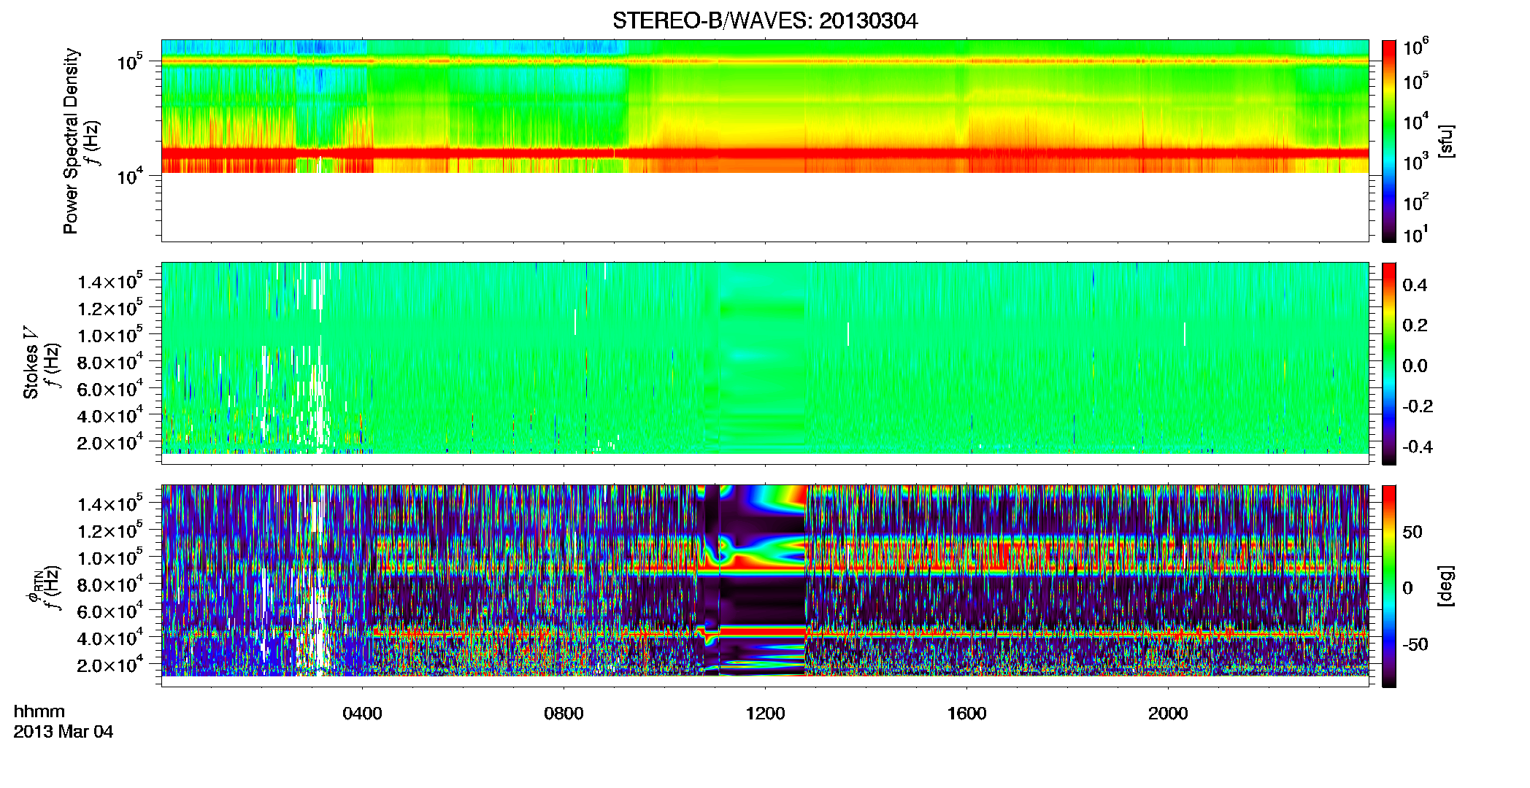Click the [deg] unit label
This screenshot has height=788, width=1530.
click(1447, 586)
